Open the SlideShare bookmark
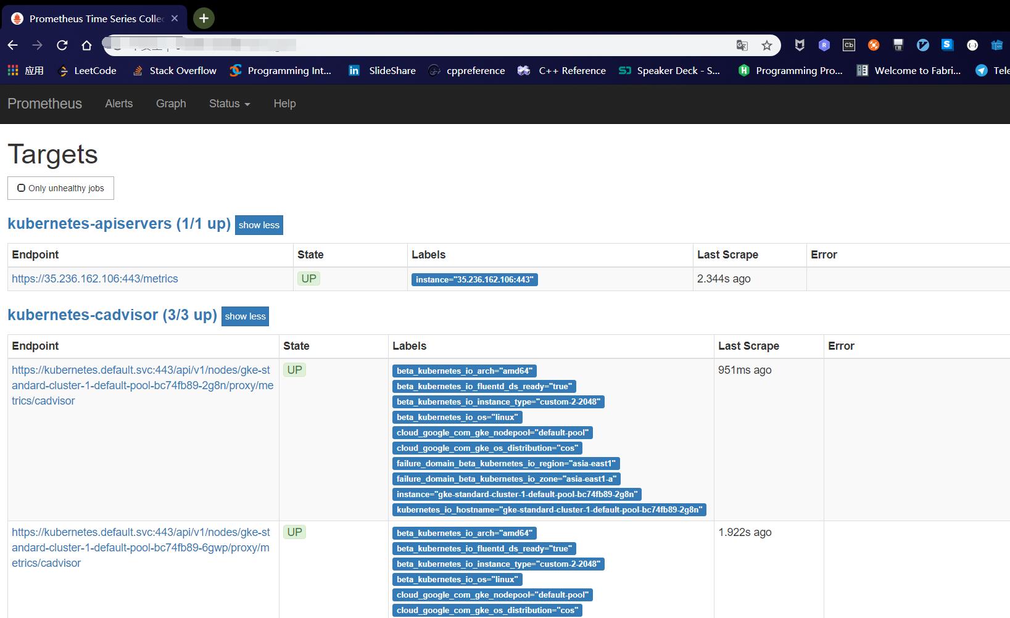Viewport: 1010px width, 618px height. click(382, 70)
